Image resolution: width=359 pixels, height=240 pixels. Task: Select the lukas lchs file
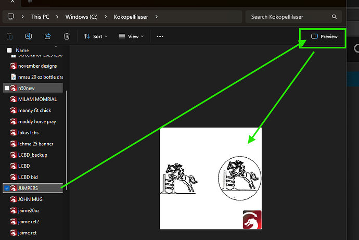pos(29,133)
